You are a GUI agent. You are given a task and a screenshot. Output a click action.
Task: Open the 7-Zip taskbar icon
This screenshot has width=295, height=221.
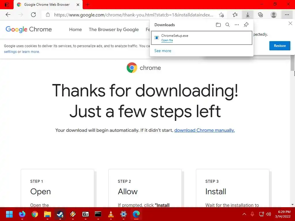(x=85, y=214)
